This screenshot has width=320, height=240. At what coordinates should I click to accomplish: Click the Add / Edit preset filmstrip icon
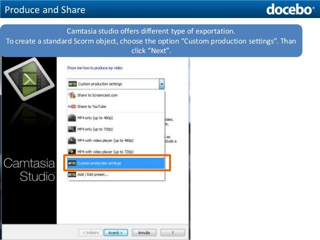point(72,174)
